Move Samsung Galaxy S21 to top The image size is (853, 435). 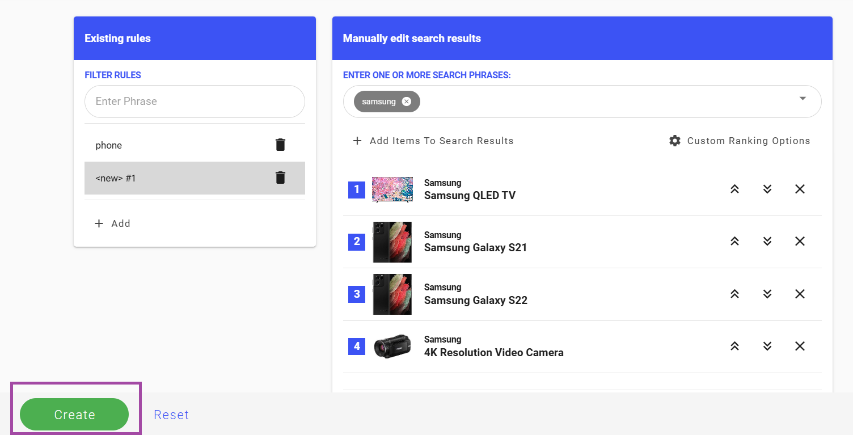pos(734,241)
